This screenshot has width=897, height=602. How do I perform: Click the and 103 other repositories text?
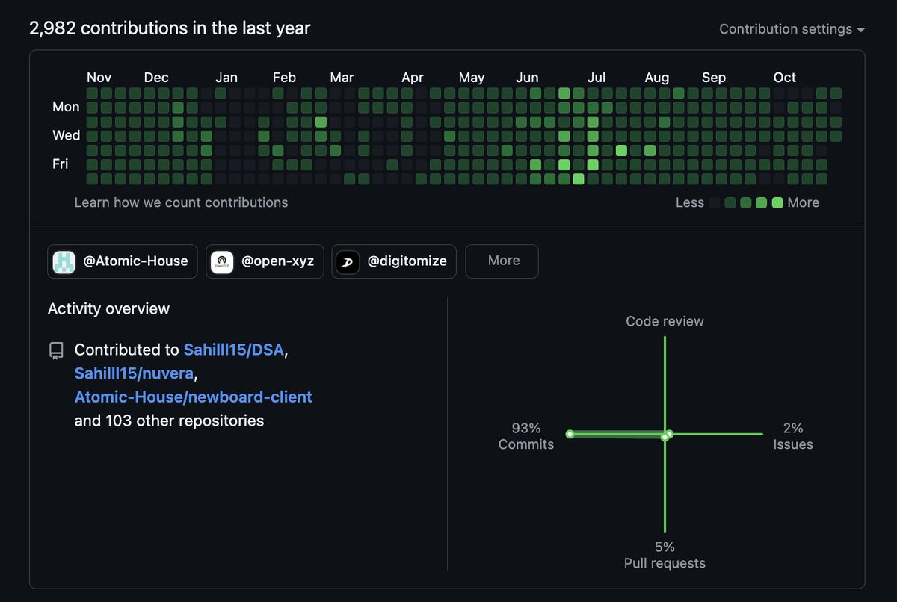[x=170, y=421]
